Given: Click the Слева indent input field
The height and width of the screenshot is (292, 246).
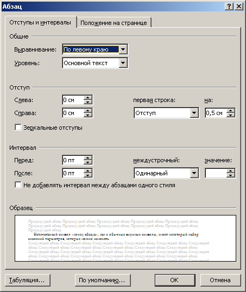Looking at the screenshot, I should tap(73, 100).
